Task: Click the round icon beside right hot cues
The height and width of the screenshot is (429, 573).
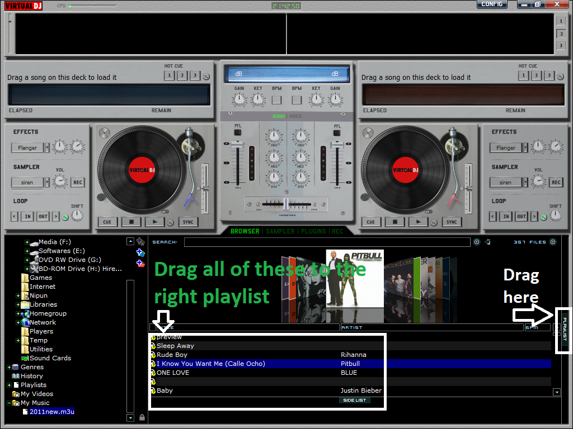Action: point(561,77)
